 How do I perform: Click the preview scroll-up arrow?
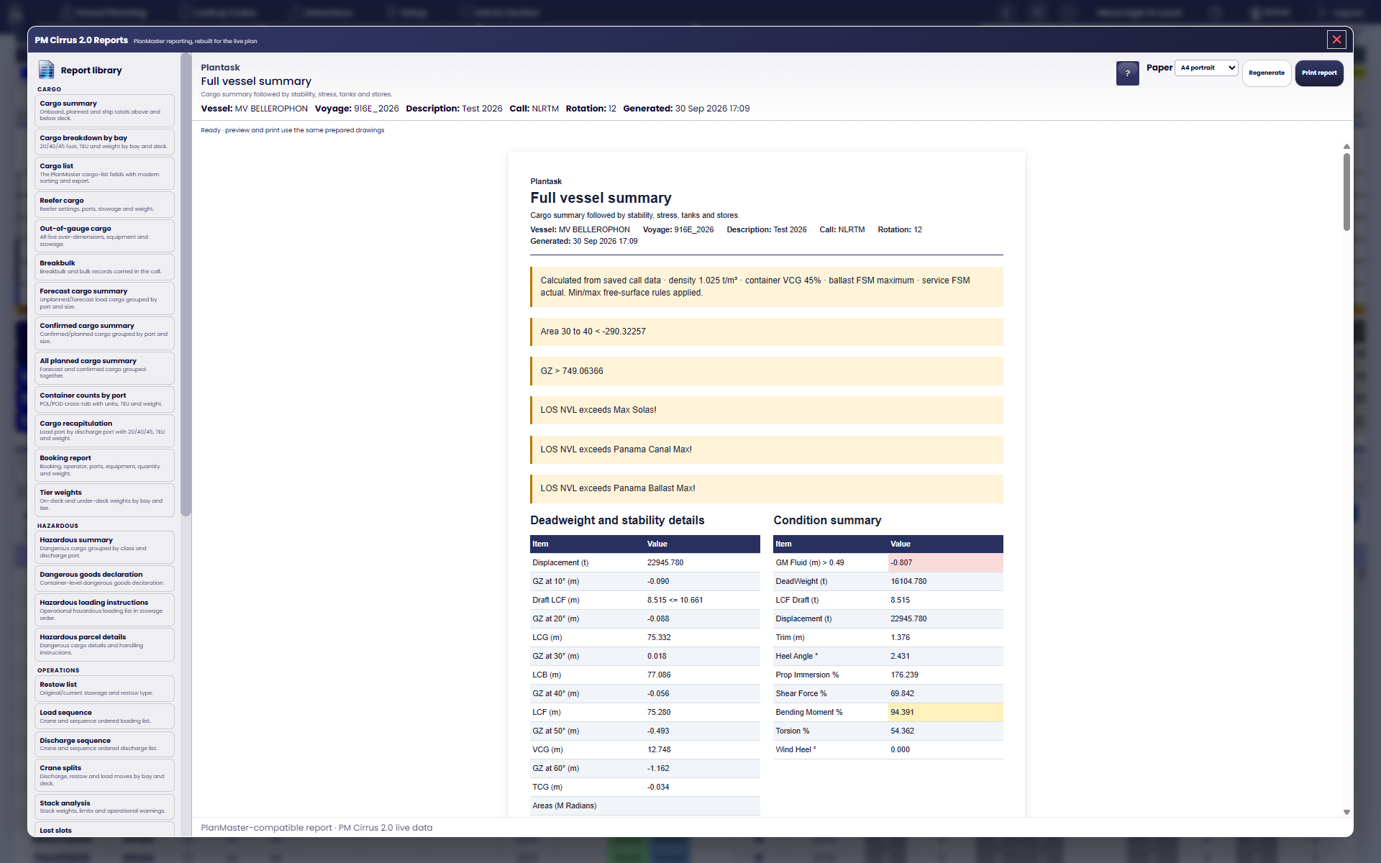1346,146
